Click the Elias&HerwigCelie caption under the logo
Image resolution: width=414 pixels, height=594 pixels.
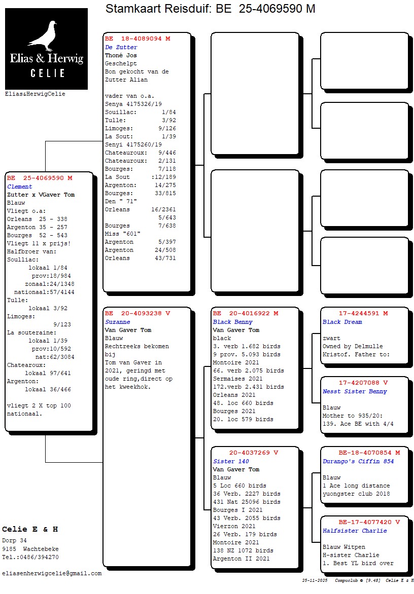(35, 94)
